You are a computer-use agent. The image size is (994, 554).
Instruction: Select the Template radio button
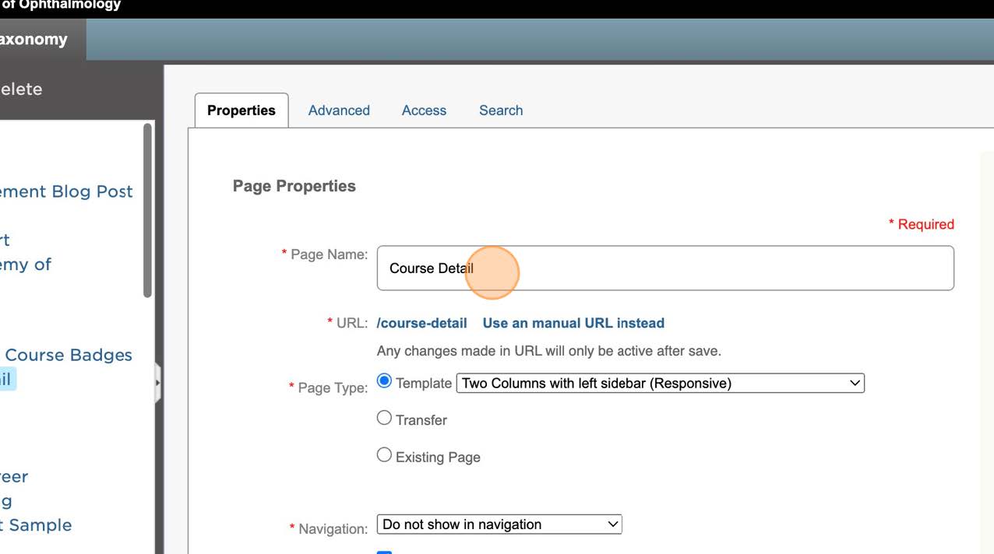coord(384,381)
